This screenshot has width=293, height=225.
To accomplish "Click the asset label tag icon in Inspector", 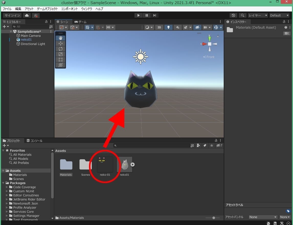I will point(288,211).
